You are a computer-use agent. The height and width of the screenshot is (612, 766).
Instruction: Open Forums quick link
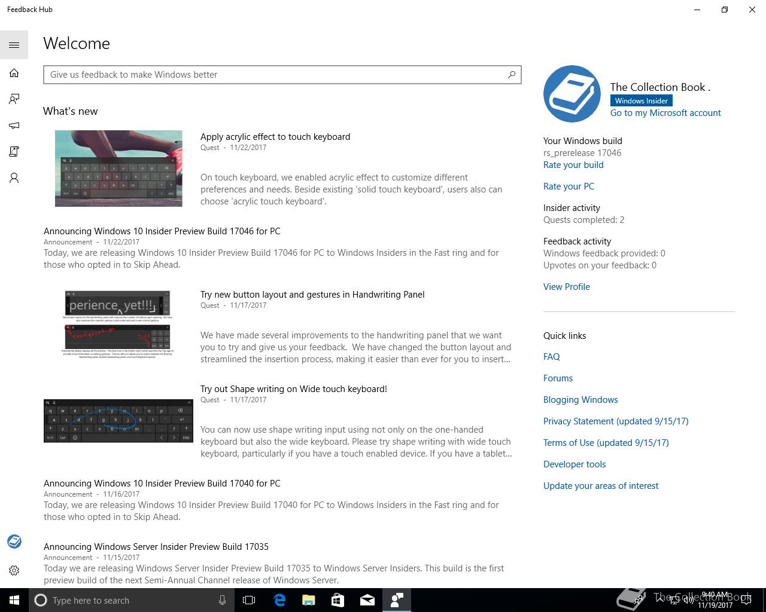558,378
